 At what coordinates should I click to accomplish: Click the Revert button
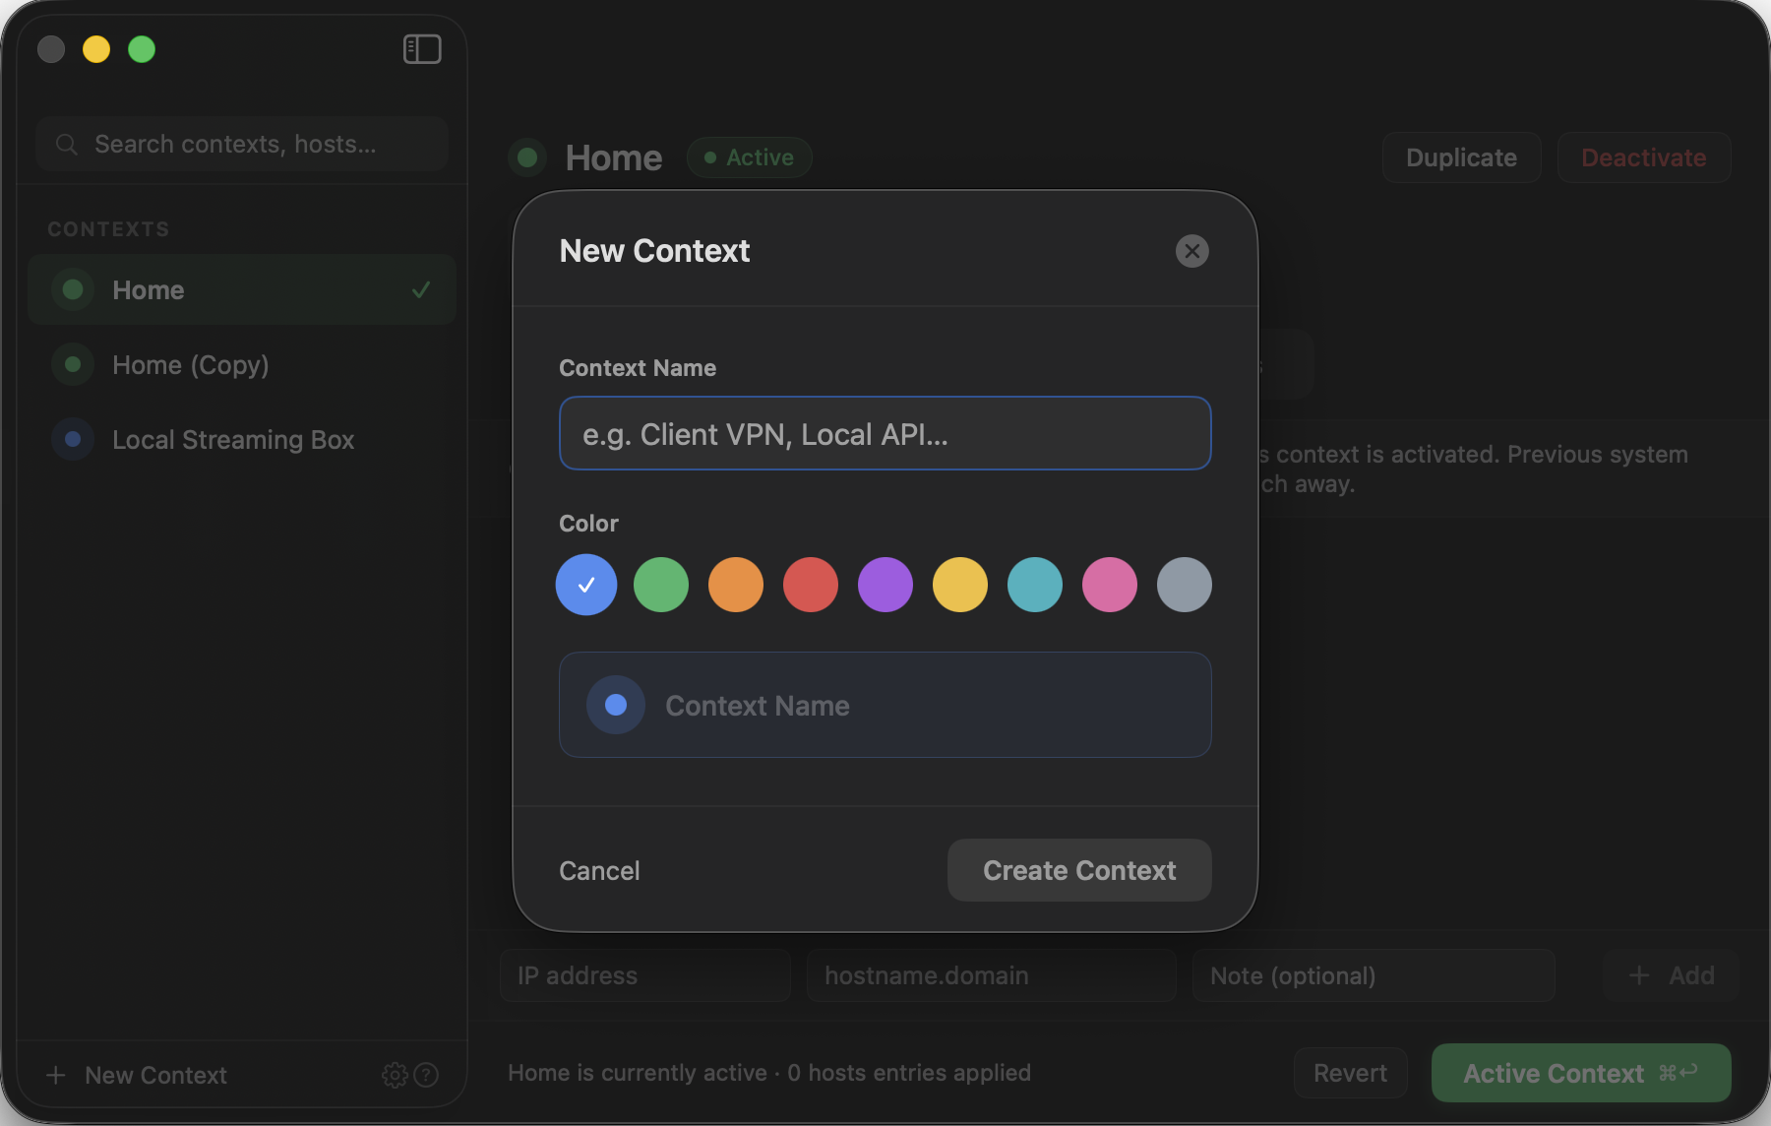pos(1350,1073)
